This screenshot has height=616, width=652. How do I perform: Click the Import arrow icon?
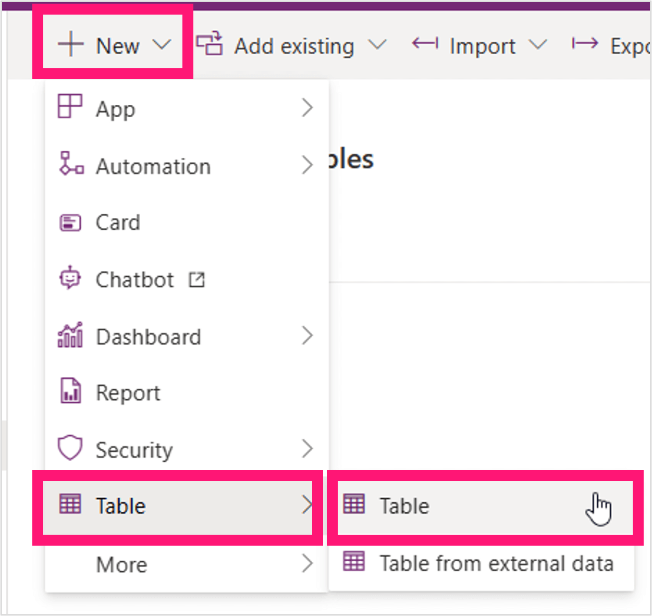click(425, 43)
